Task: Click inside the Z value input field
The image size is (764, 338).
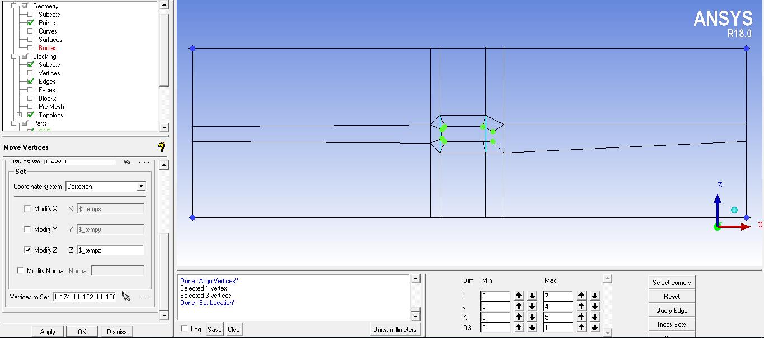Action: 110,250
